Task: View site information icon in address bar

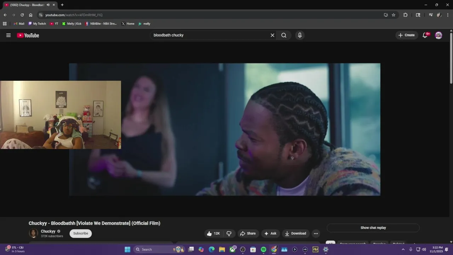Action: (x=41, y=15)
